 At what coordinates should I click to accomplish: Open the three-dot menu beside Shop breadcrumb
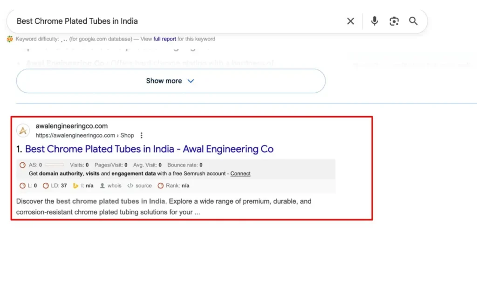coord(142,135)
